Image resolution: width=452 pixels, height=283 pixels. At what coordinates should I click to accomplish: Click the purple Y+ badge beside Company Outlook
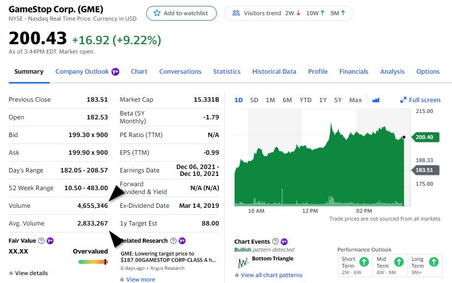pyautogui.click(x=115, y=72)
